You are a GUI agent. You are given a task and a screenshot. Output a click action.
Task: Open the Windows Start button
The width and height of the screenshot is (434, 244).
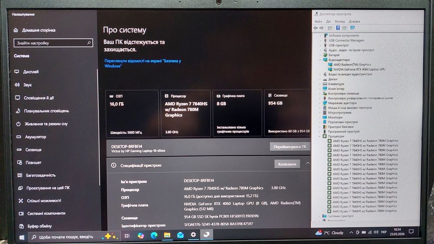(22, 237)
